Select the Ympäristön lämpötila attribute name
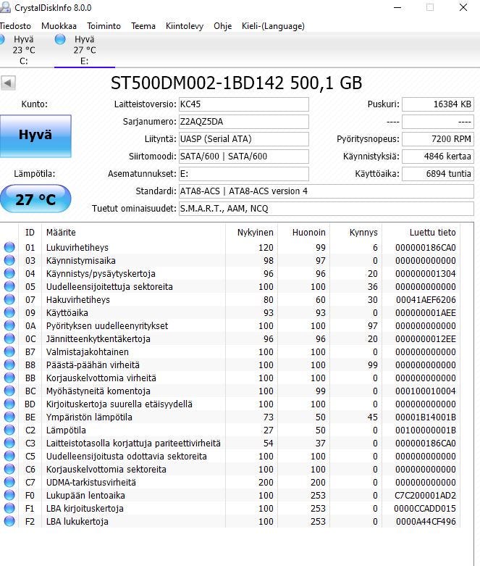The height and width of the screenshot is (566, 480). tap(89, 417)
